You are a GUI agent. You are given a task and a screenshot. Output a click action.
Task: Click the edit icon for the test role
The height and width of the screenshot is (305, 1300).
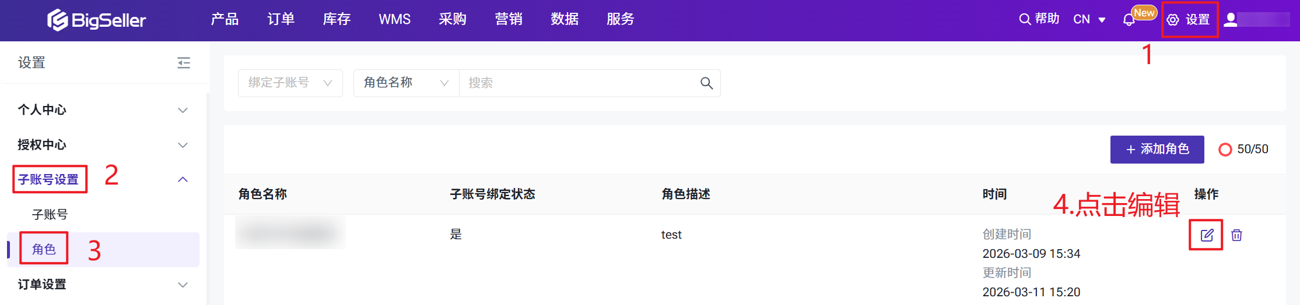(x=1206, y=235)
